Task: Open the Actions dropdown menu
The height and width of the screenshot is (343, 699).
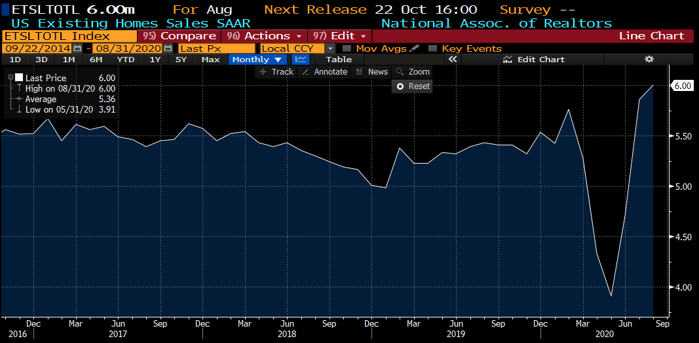Action: [x=264, y=36]
